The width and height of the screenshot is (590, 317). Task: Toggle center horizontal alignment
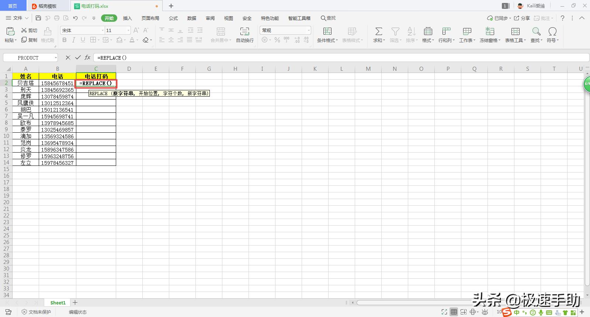click(x=171, y=40)
